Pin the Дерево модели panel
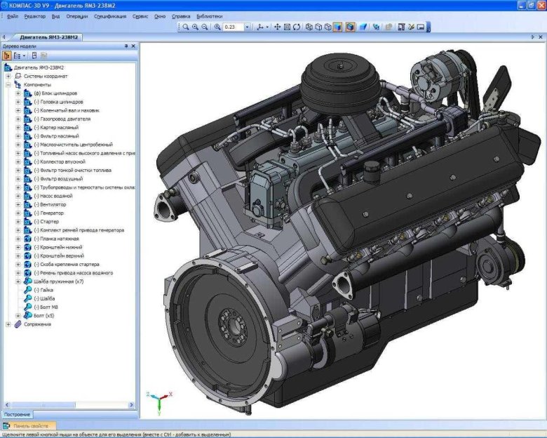The height and width of the screenshot is (438, 547). point(126,46)
